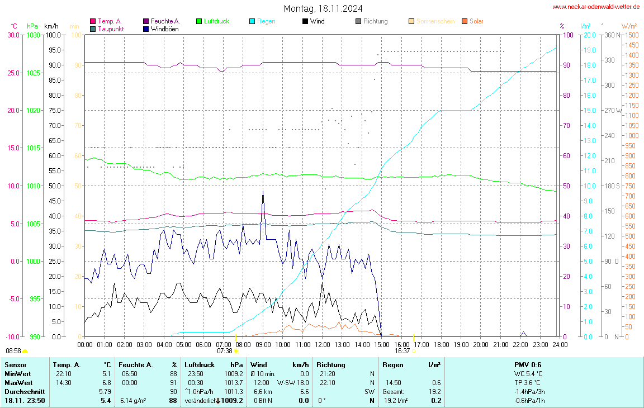The width and height of the screenshot is (644, 408).
Task: Select the Luftdruck column header in table
Action: tap(199, 364)
